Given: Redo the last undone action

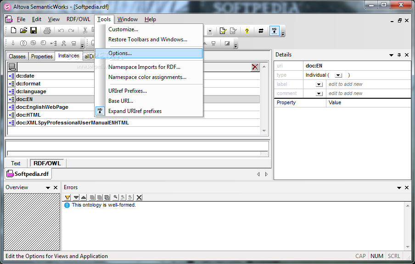Looking at the screenshot, I should [x=71, y=31].
